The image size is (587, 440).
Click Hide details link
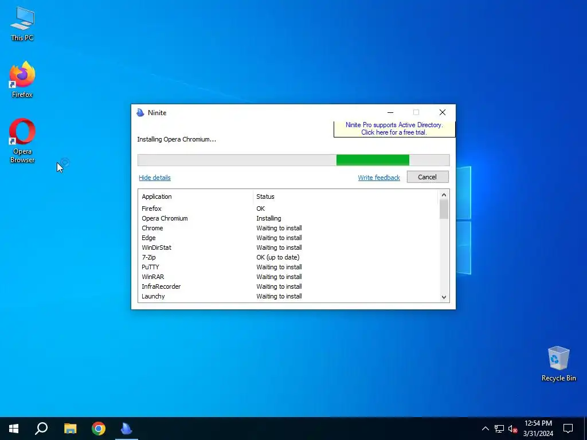point(155,178)
